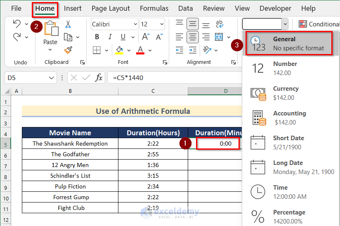Click the formula bar Enter checkmark
Screen dimensions: 340x226
click(86, 78)
